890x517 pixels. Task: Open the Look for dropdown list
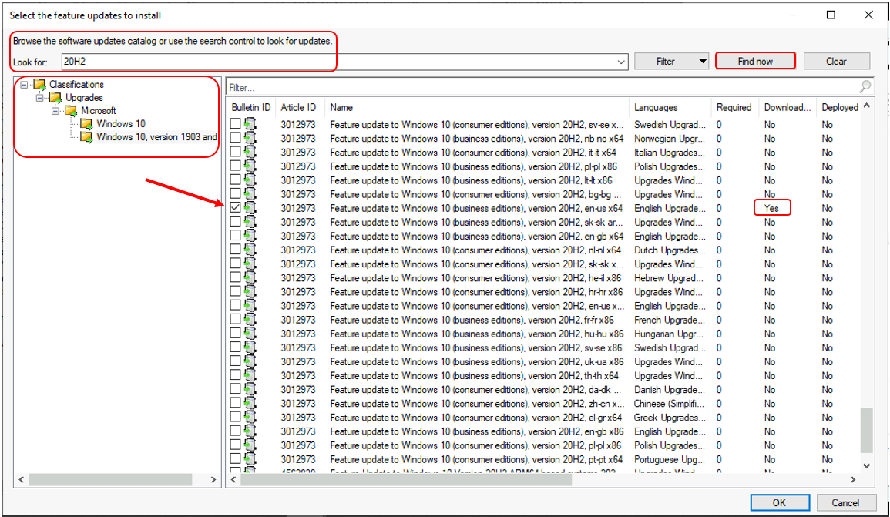pos(622,62)
